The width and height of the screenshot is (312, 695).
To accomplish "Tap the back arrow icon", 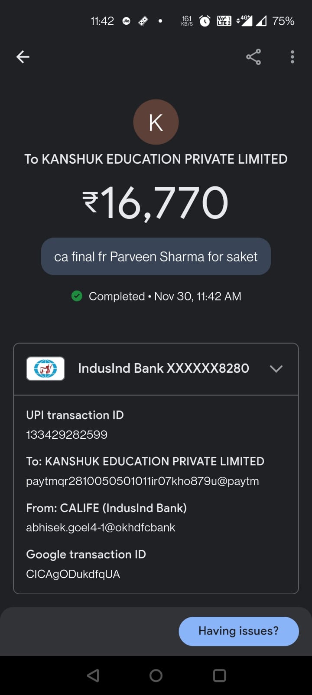I will click(x=23, y=57).
